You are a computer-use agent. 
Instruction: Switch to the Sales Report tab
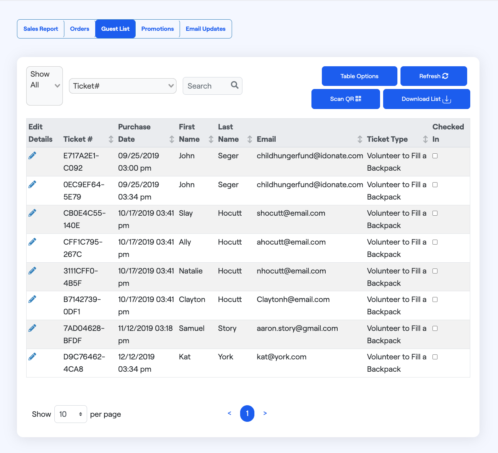(41, 29)
